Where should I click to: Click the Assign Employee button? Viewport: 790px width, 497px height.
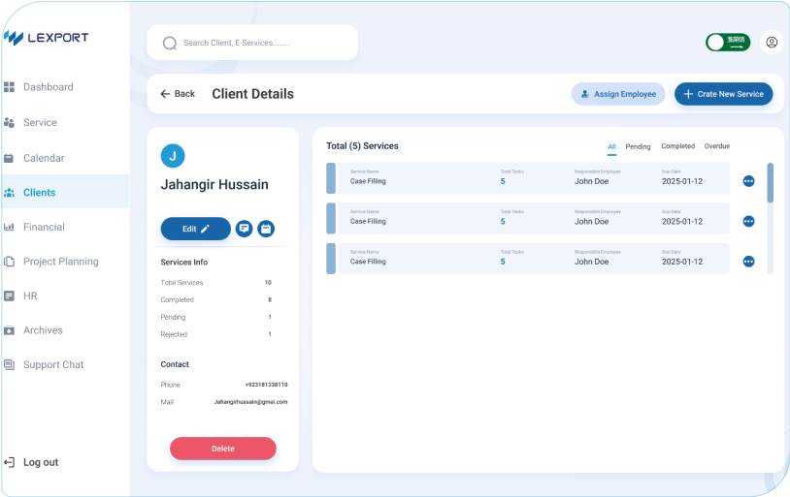point(617,94)
